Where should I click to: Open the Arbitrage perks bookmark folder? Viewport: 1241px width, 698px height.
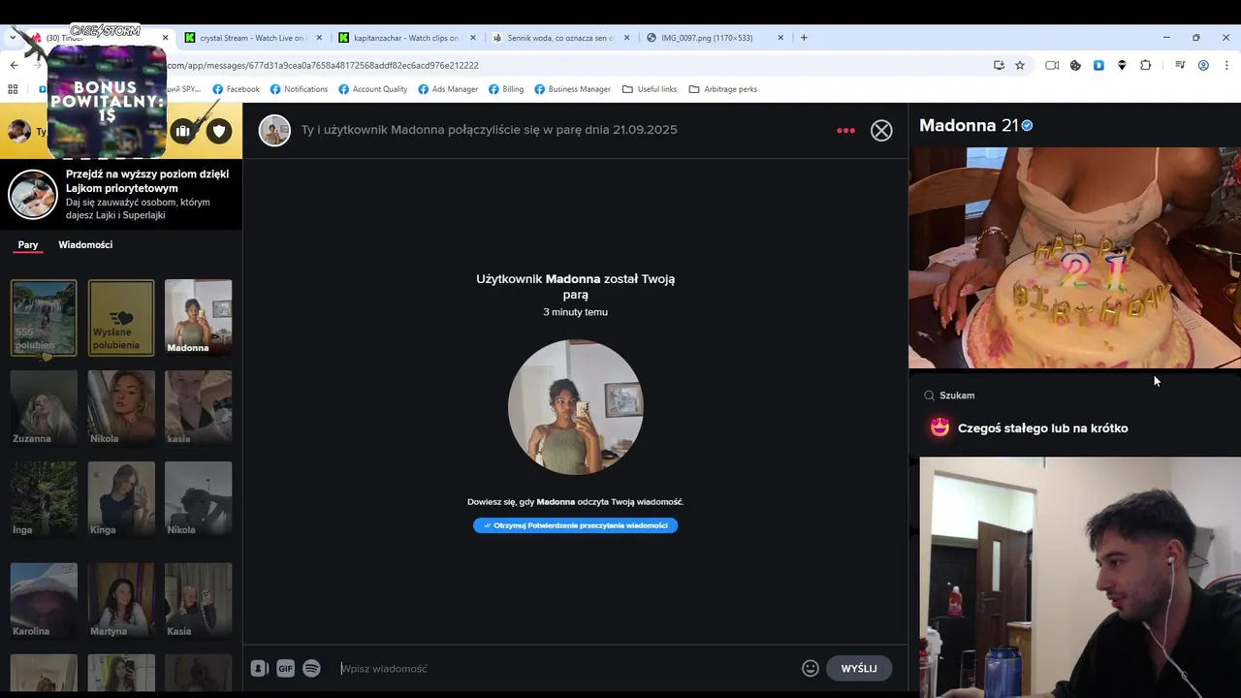(x=723, y=89)
